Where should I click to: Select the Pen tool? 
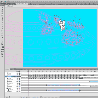pyautogui.click(x=2, y=18)
